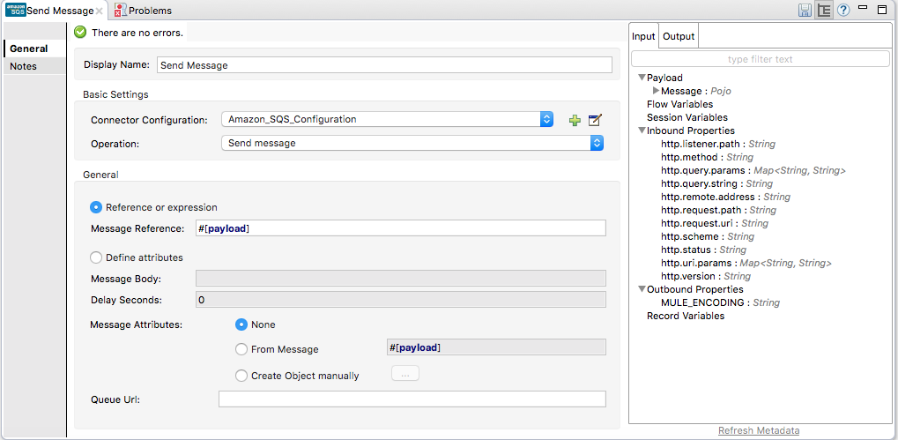Edit the connector configuration pencil icon
This screenshot has height=440, width=898.
[596, 120]
